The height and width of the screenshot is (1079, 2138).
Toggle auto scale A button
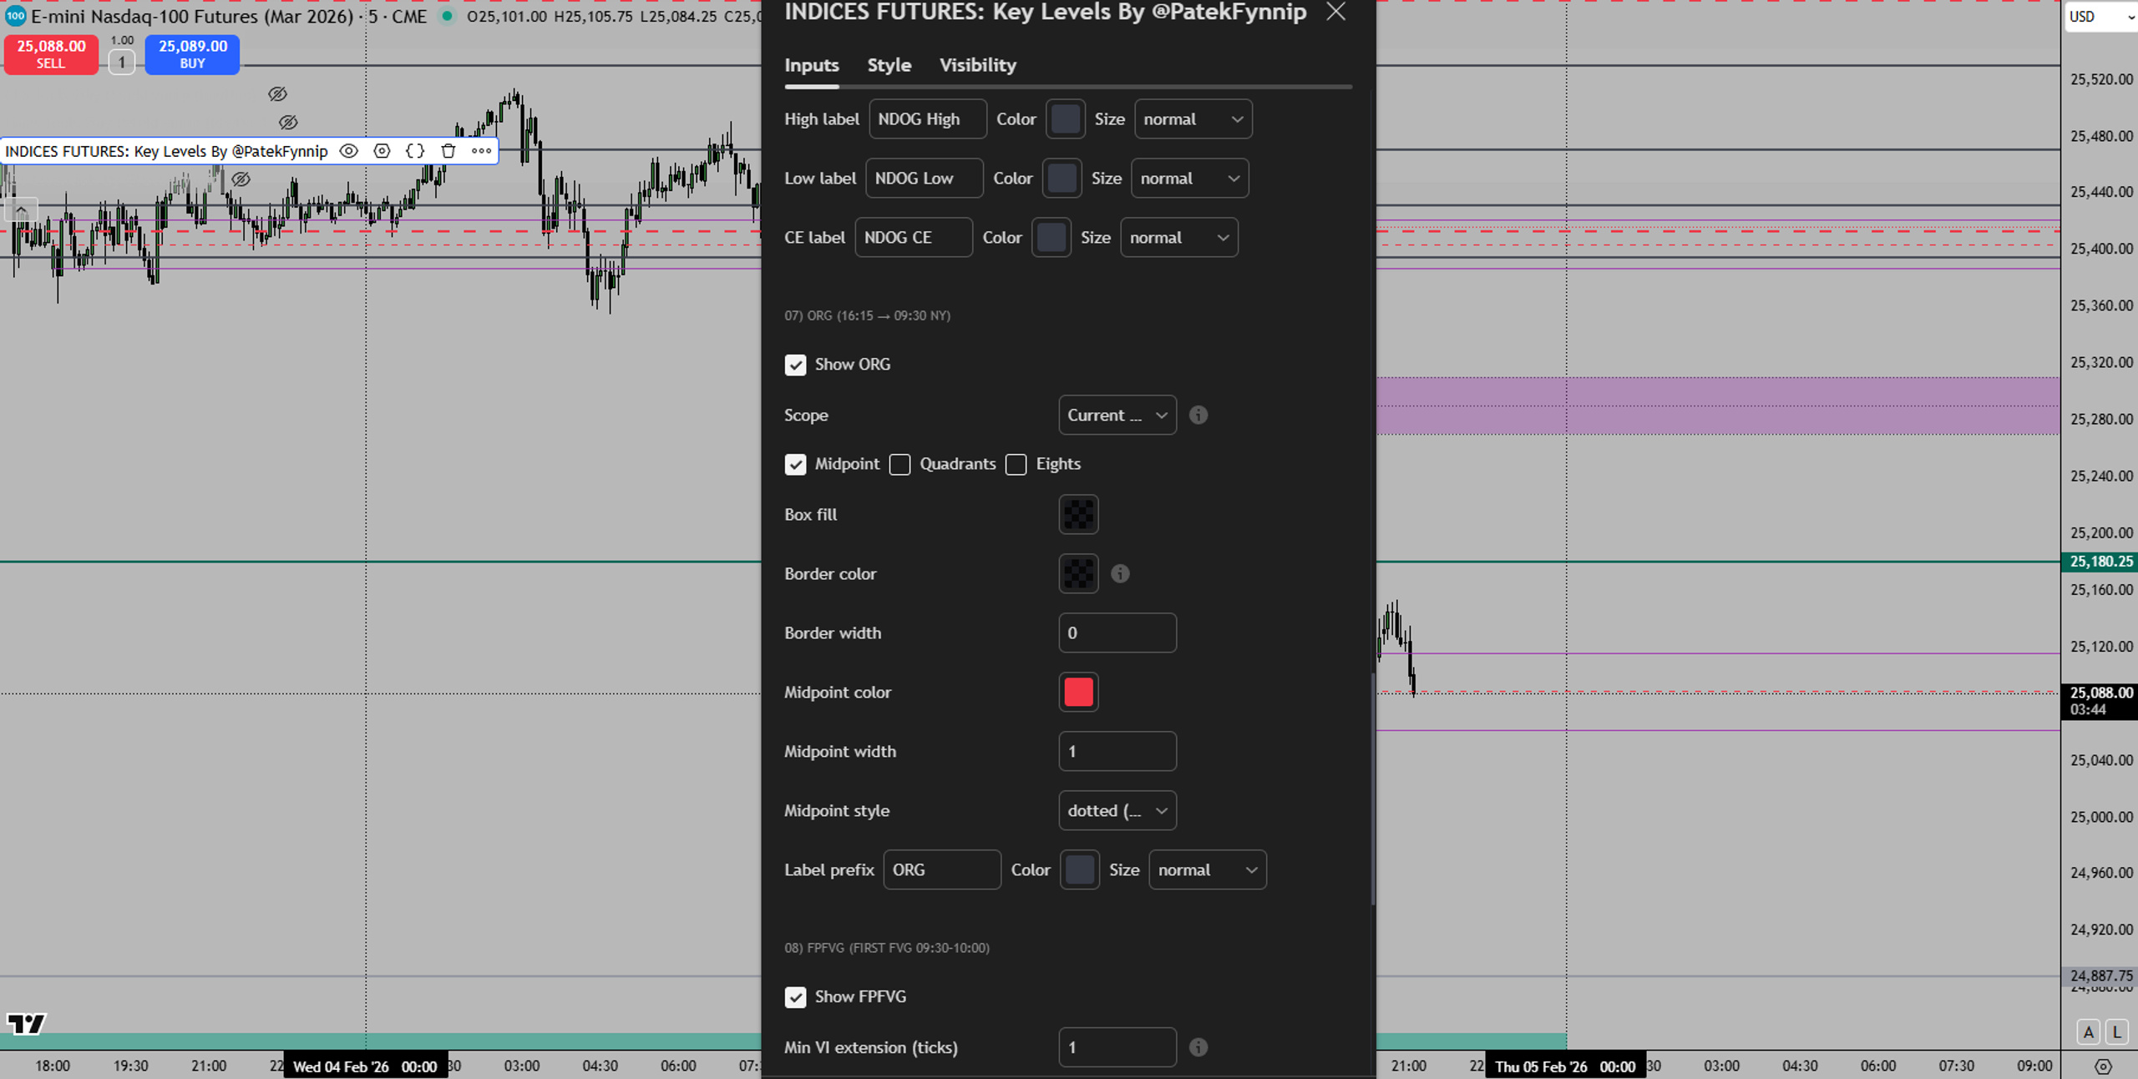[x=2088, y=1032]
